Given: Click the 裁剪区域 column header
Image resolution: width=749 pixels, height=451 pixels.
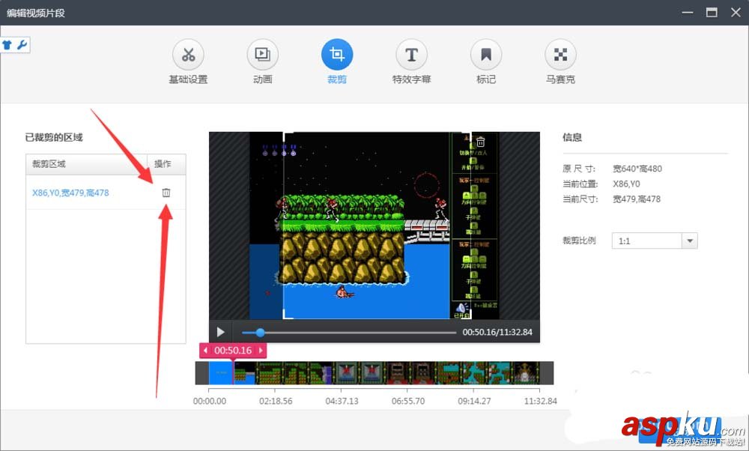Looking at the screenshot, I should tap(86, 164).
